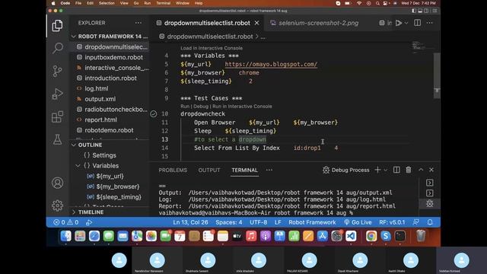
Task: Toggle the secondary side bar layout button
Action: click(426, 11)
